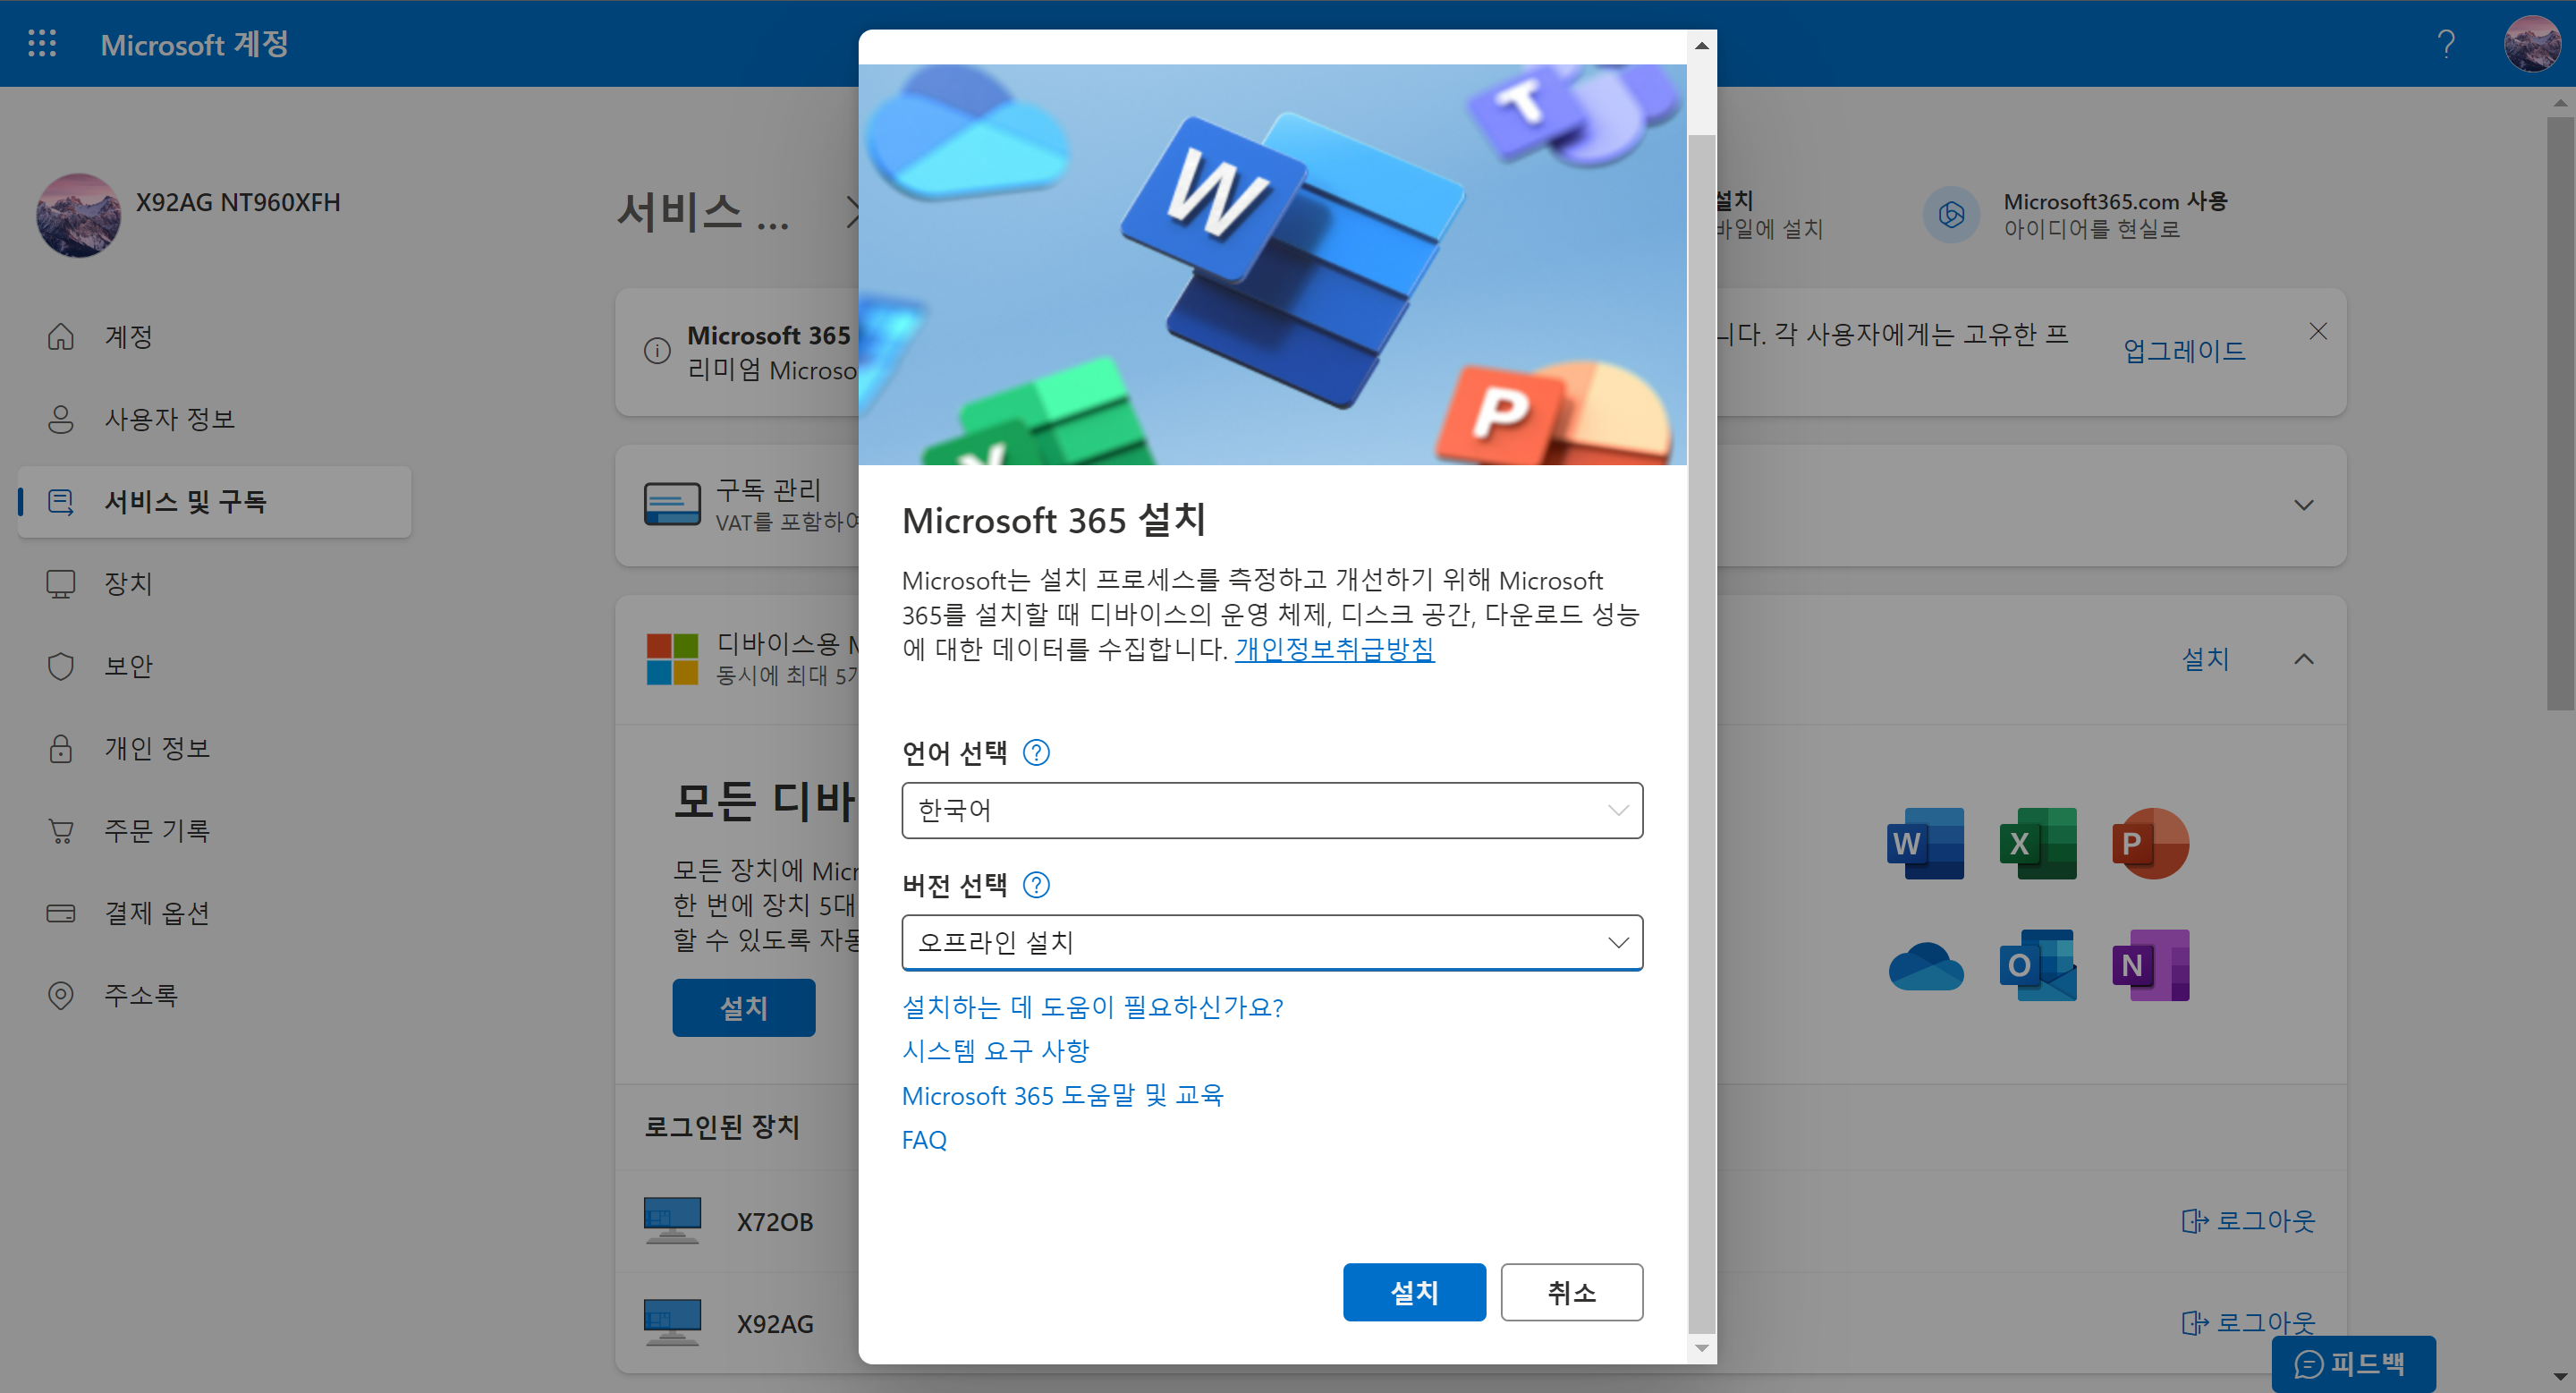Click the person icon beside 사용자 정보
Viewport: 2576px width, 1393px height.
coord(61,419)
